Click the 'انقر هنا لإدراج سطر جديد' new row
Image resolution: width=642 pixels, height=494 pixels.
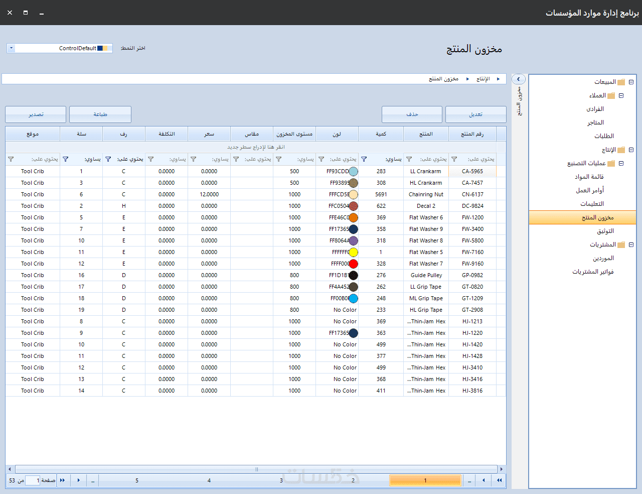(256, 147)
